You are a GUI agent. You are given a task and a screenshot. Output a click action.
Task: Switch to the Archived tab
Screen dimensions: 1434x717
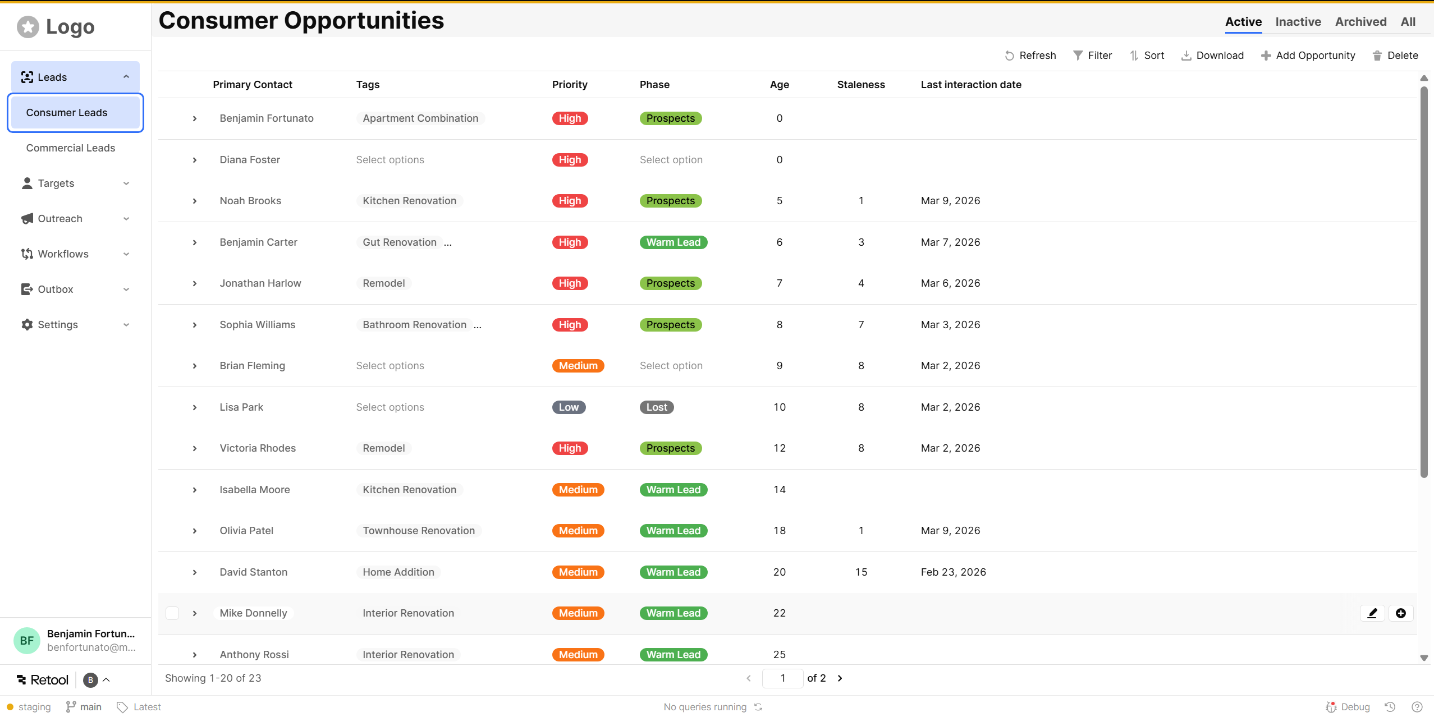pos(1360,22)
